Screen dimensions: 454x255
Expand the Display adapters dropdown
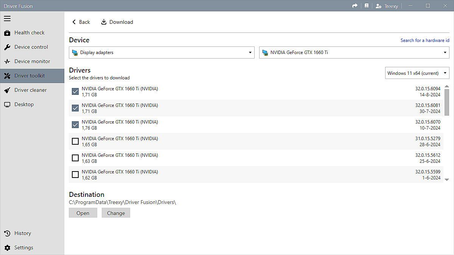point(162,53)
